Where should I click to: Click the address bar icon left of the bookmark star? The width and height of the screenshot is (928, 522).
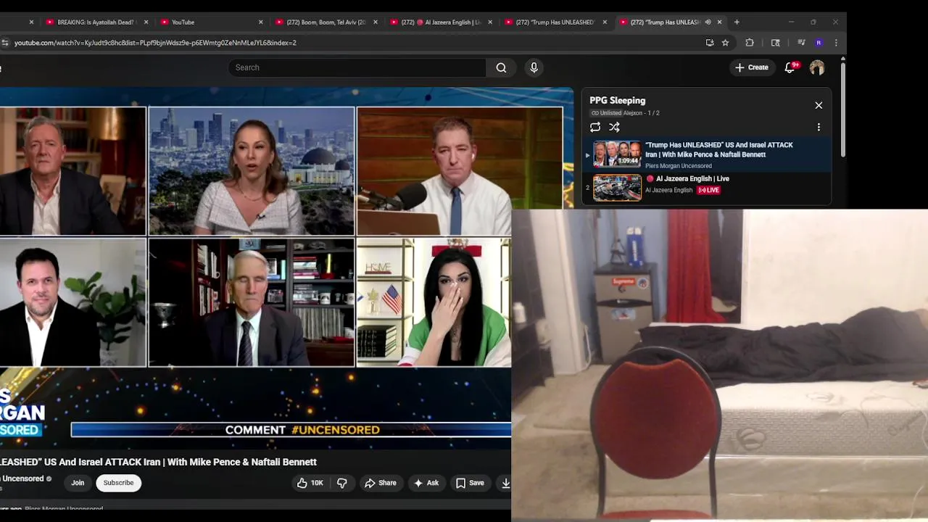pos(710,43)
